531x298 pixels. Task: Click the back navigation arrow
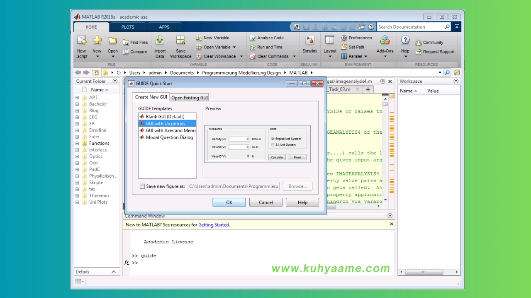(x=78, y=72)
